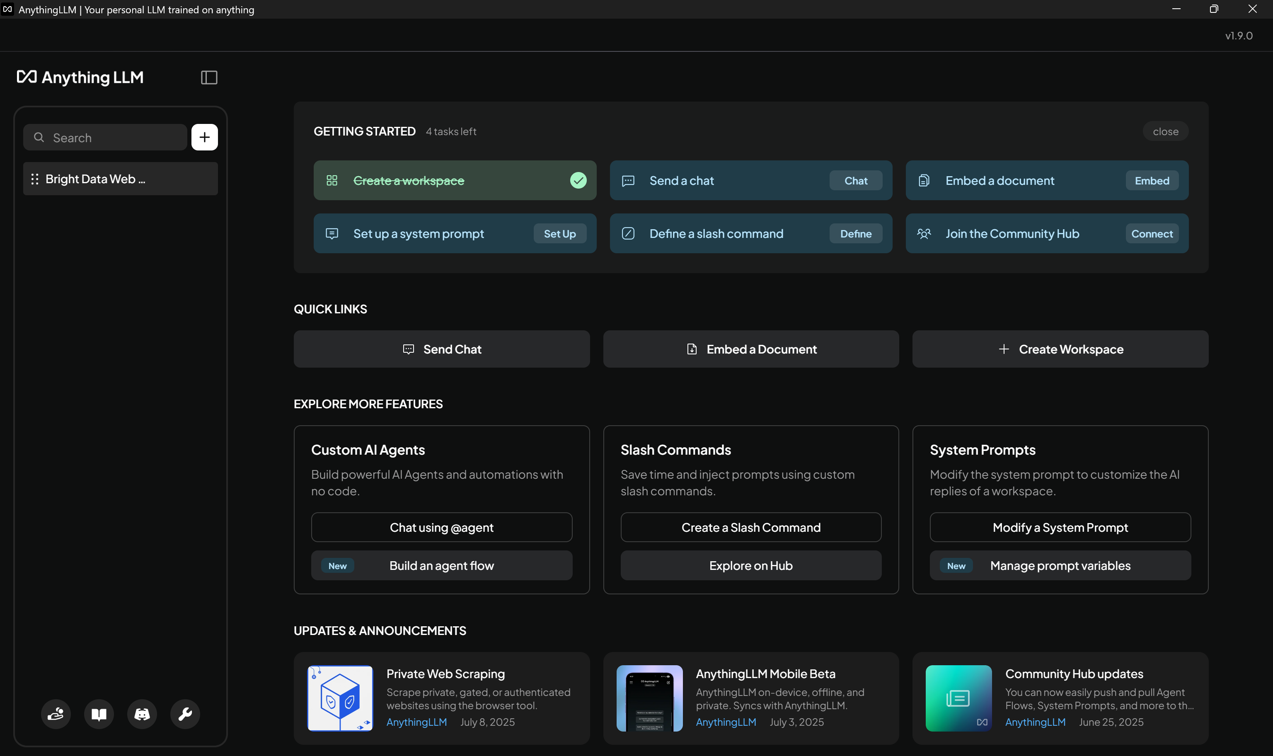
Task: Click the search magnifier icon
Action: (x=39, y=137)
